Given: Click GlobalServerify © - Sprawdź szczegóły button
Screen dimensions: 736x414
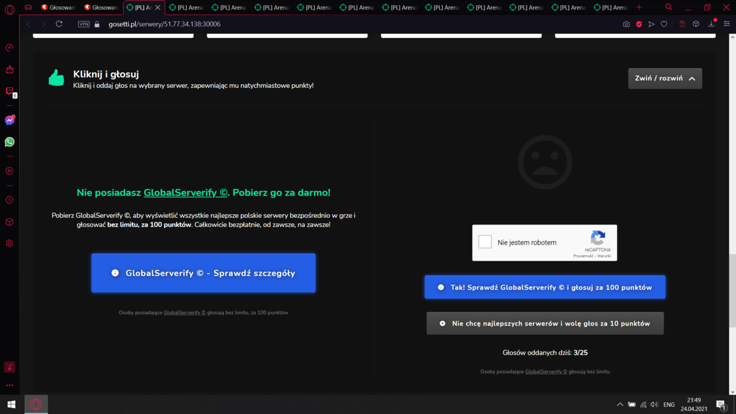Looking at the screenshot, I should [204, 273].
